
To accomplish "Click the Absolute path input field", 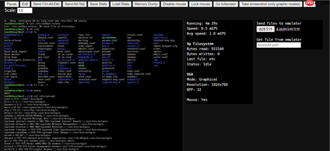I will pos(279,45).
